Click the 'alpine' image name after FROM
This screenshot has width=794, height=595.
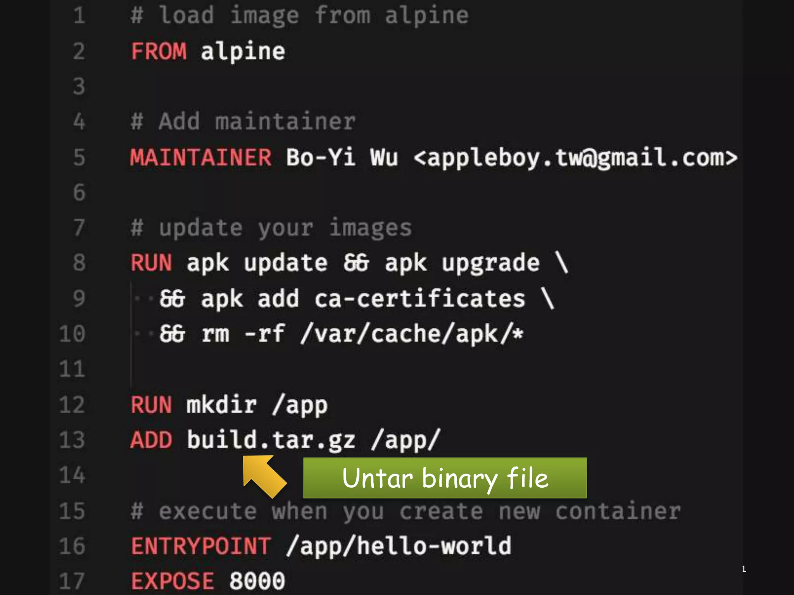[x=243, y=51]
